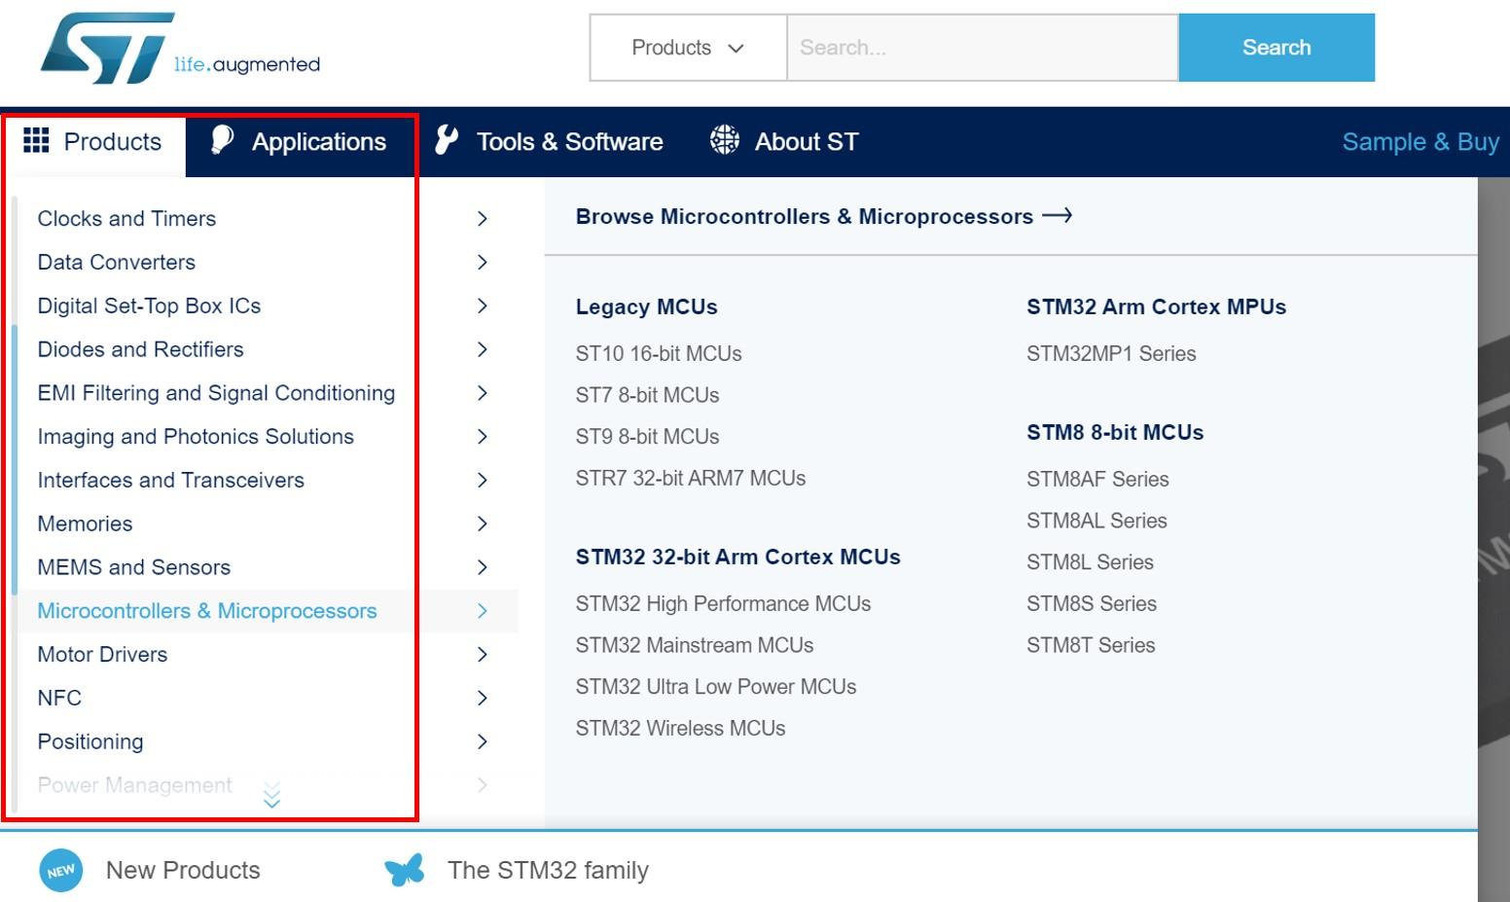Click the About ST globe icon
This screenshot has height=902, width=1510.
click(725, 140)
